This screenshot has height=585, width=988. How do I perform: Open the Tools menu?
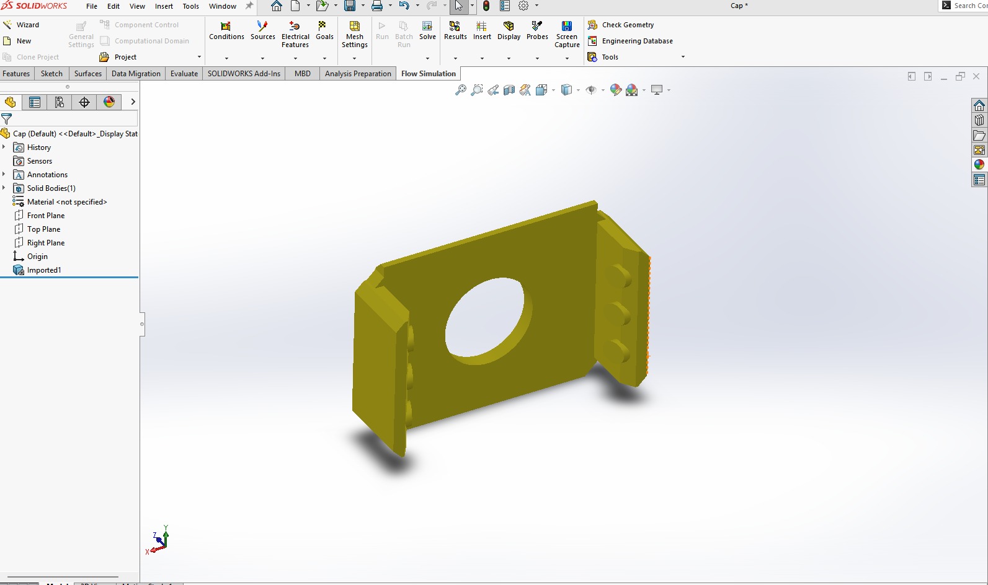tap(191, 6)
